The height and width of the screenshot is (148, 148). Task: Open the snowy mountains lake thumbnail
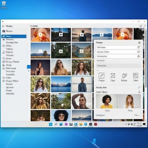coord(61,84)
